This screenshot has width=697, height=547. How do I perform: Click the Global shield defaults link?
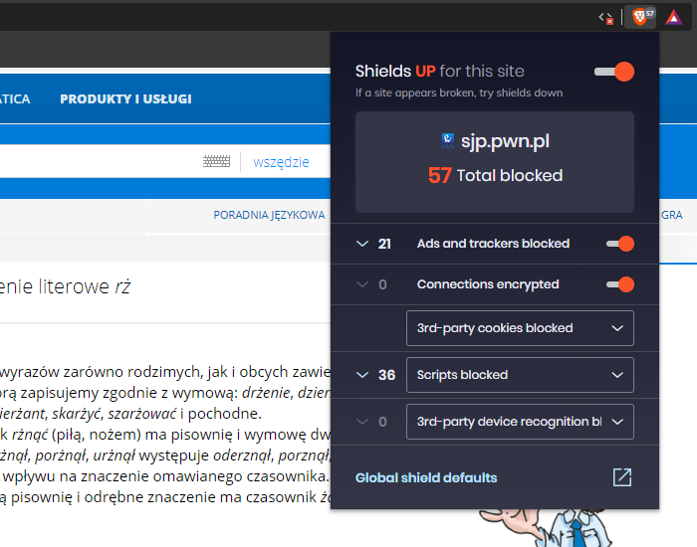pos(426,477)
